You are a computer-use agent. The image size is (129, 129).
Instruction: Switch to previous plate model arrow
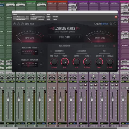pos(50,37)
